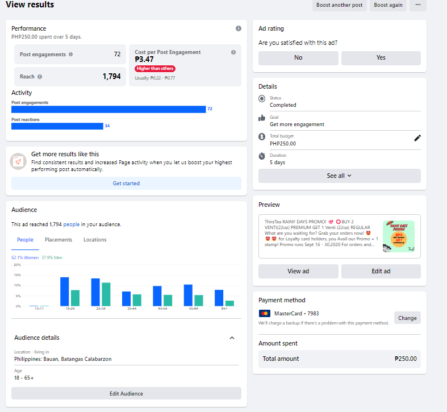Click info icon beside Reach
447x412 pixels.
coord(40,77)
